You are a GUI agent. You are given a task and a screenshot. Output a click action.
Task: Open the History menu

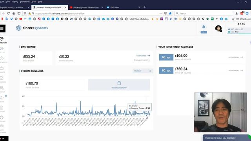point(15,2)
